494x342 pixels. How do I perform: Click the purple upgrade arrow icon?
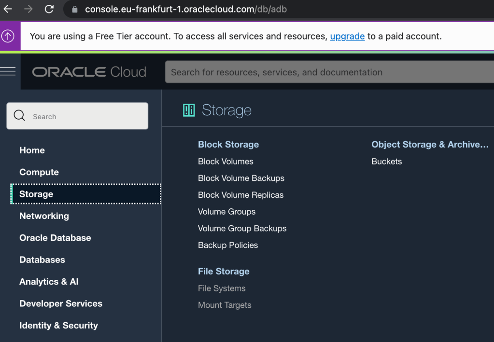pyautogui.click(x=8, y=36)
